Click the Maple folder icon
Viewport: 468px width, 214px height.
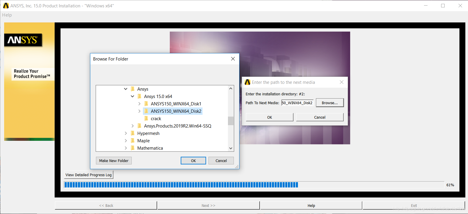[x=133, y=141]
